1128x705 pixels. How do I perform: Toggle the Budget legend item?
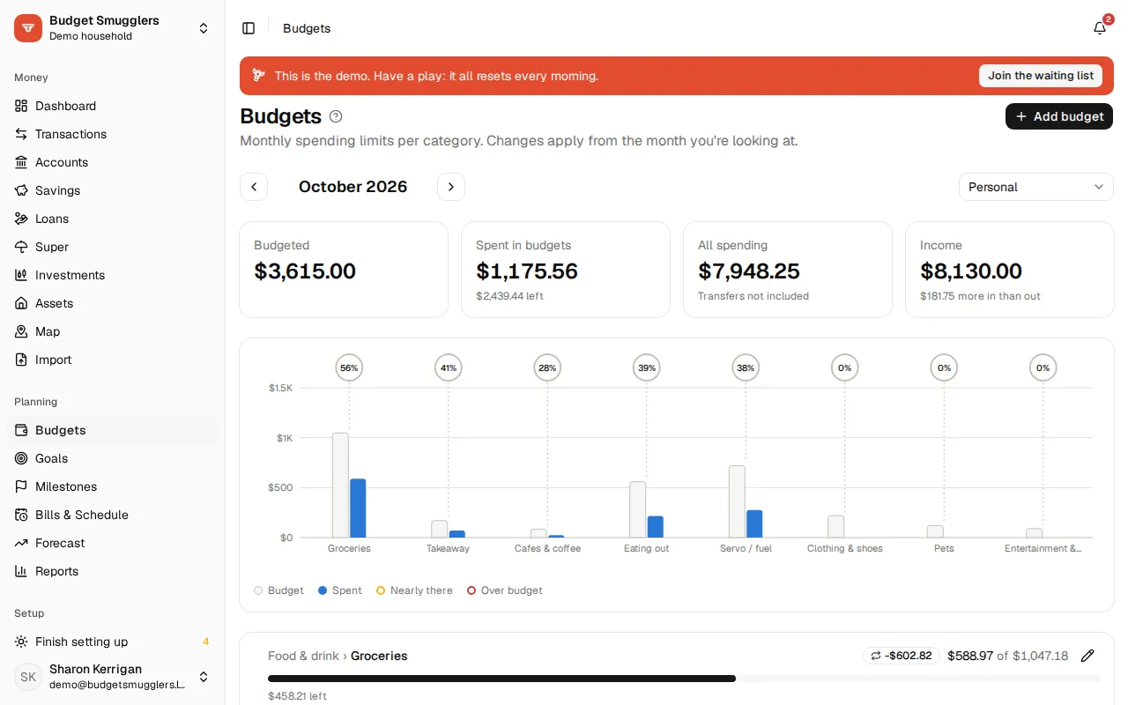click(x=278, y=590)
